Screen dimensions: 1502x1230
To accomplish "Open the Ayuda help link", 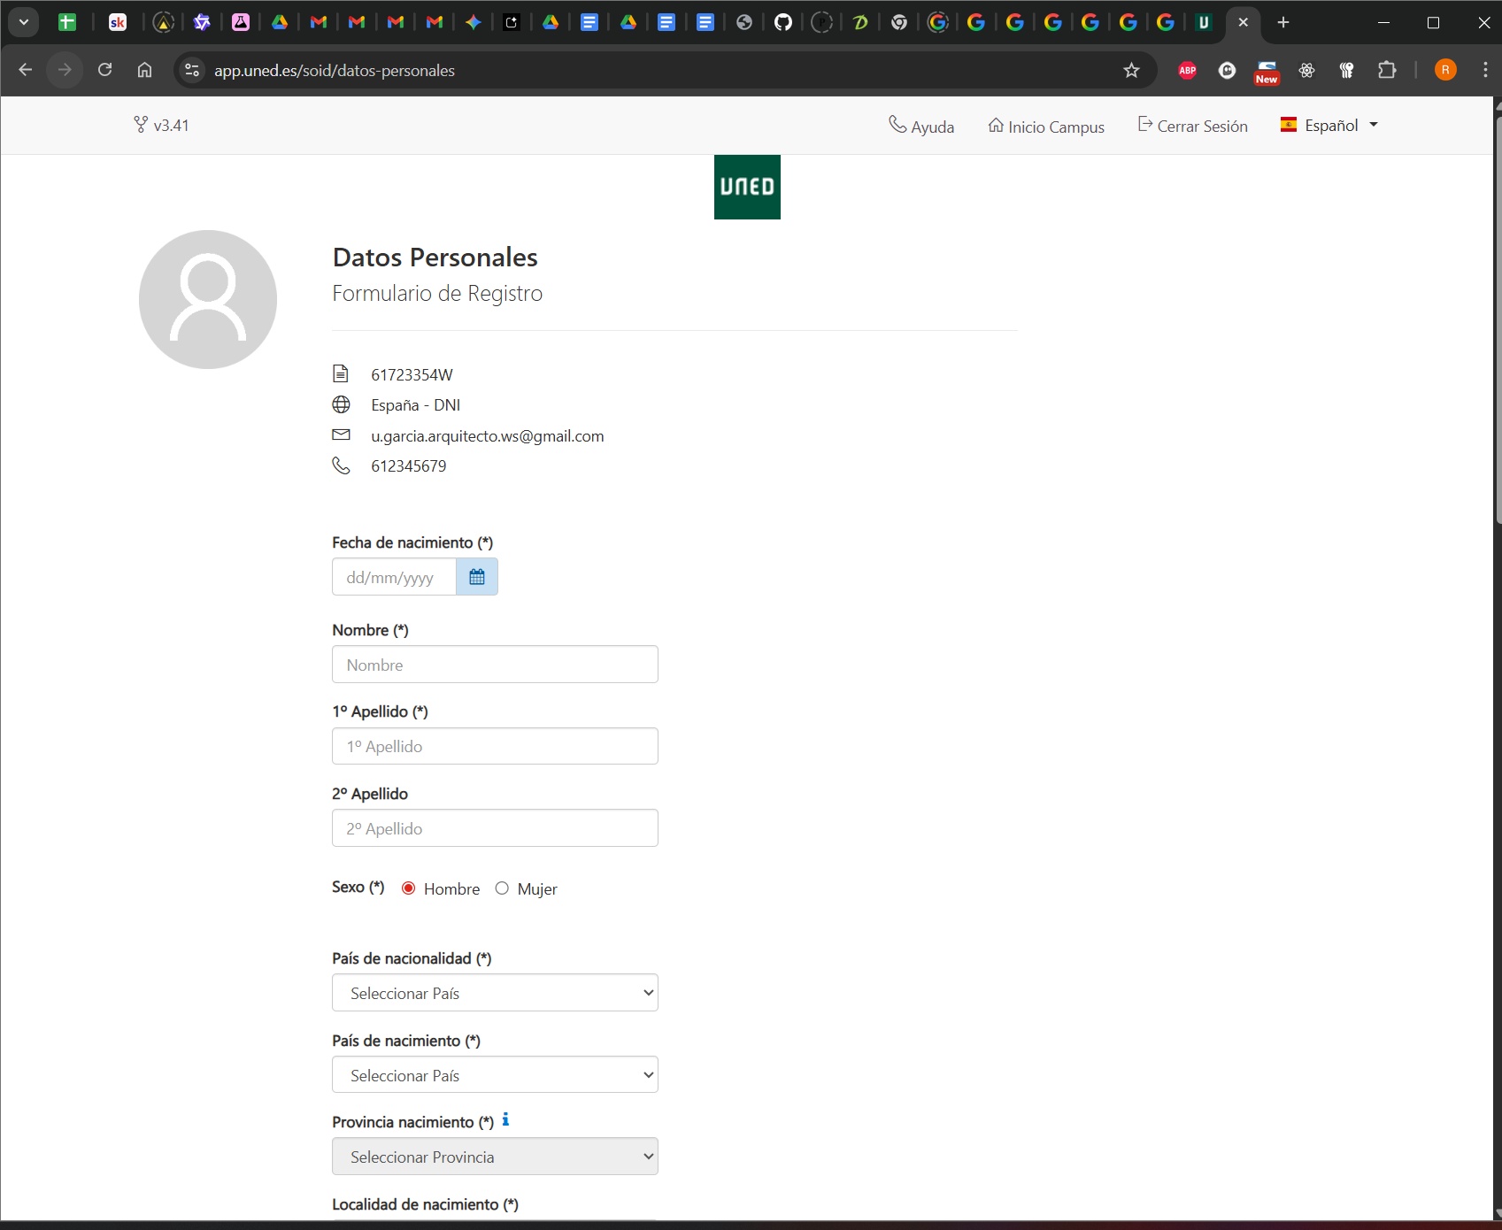I will (921, 127).
